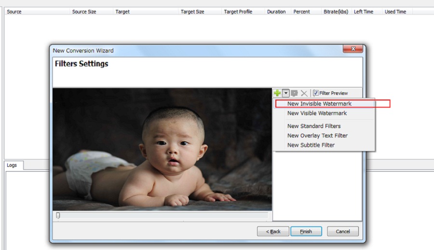The width and height of the screenshot is (434, 250).
Task: Choose New Subtitle Filter option
Action: click(x=325, y=145)
